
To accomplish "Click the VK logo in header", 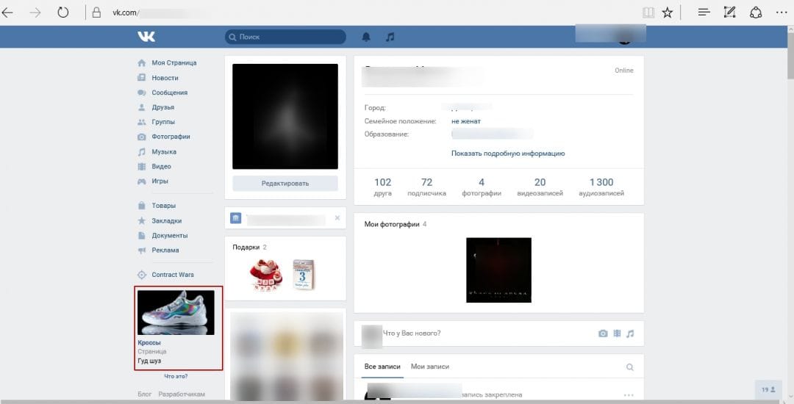I will pos(146,37).
